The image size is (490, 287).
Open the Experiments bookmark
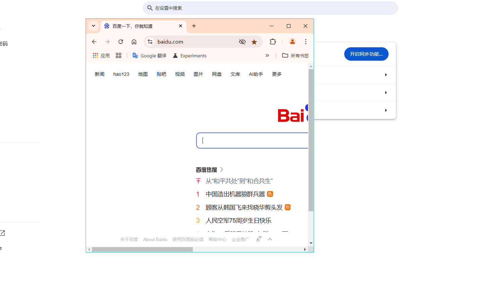[190, 56]
